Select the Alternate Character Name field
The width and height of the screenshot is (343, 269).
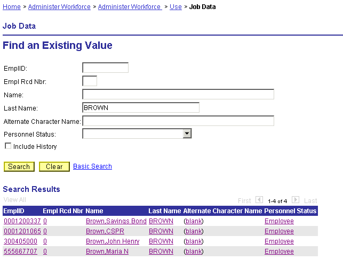(x=178, y=121)
